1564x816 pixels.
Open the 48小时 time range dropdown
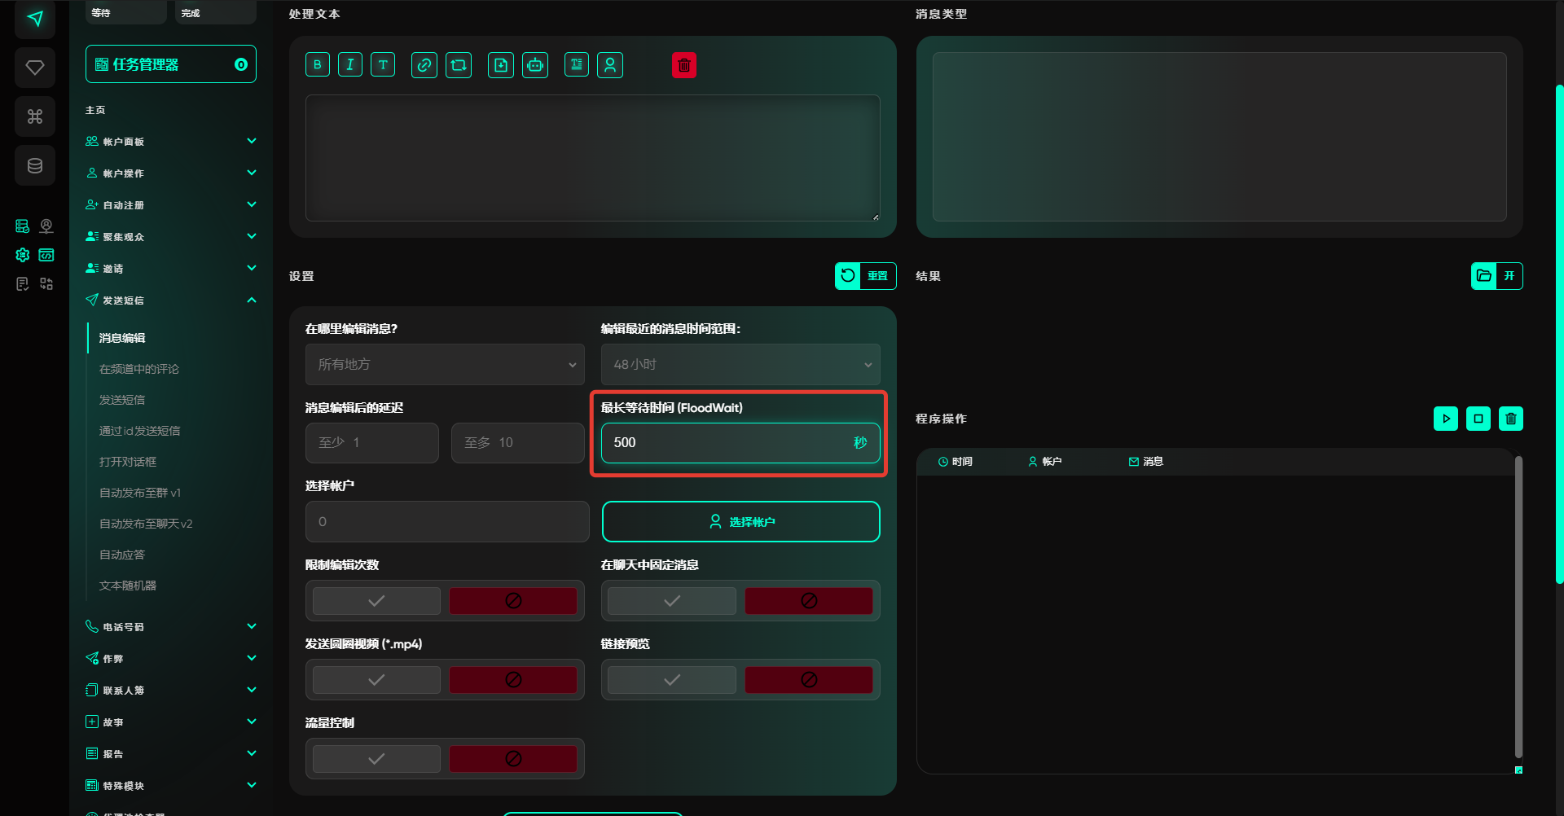coord(740,365)
